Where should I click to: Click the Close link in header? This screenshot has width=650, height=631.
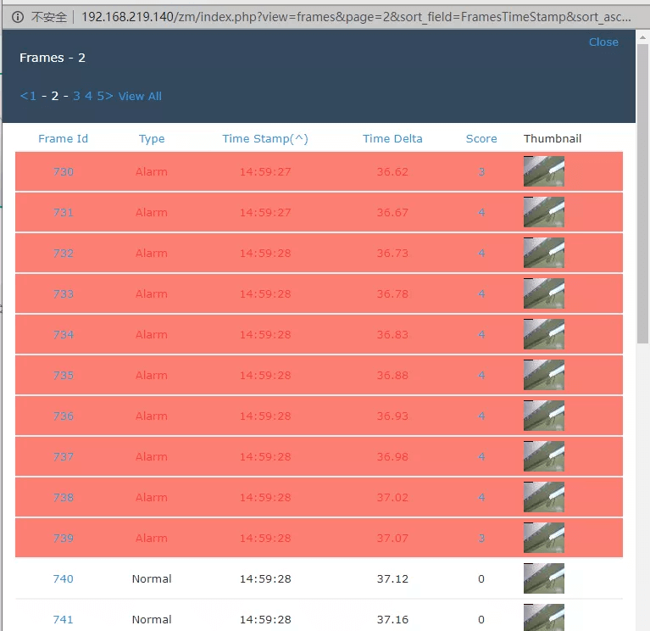tap(603, 42)
